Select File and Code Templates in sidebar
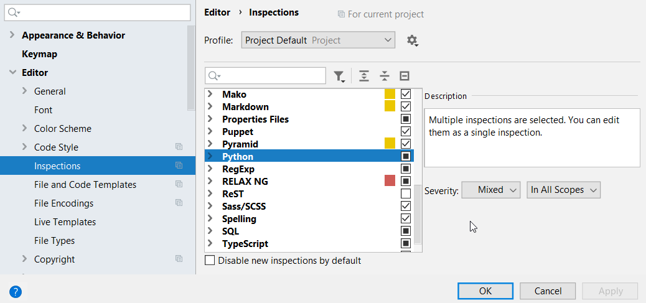 85,185
